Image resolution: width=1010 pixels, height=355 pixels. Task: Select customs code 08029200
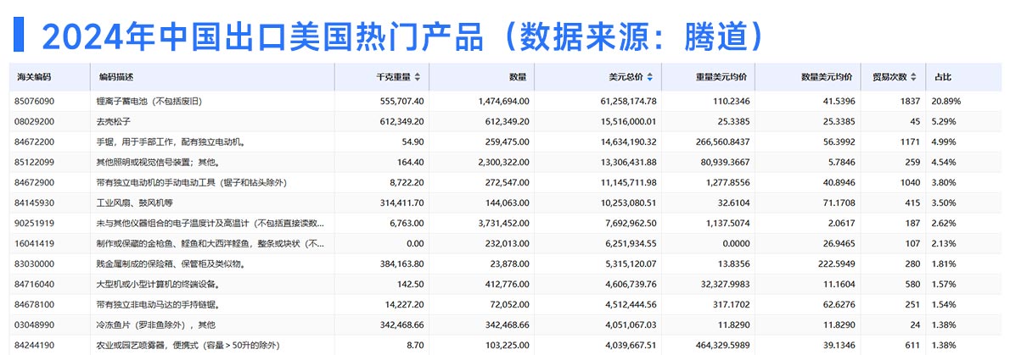pyautogui.click(x=33, y=121)
